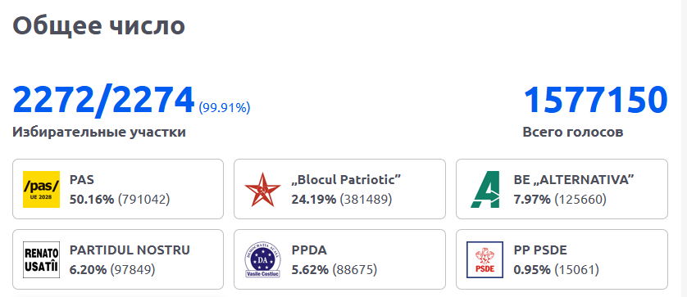Screen dimensions: 687x297
Task: Click the red star Blocul Patriotic logo
Action: click(x=262, y=189)
